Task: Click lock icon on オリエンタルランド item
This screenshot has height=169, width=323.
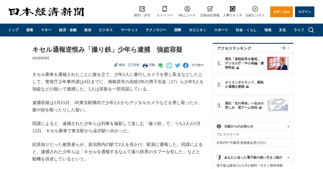Action: [x=247, y=87]
